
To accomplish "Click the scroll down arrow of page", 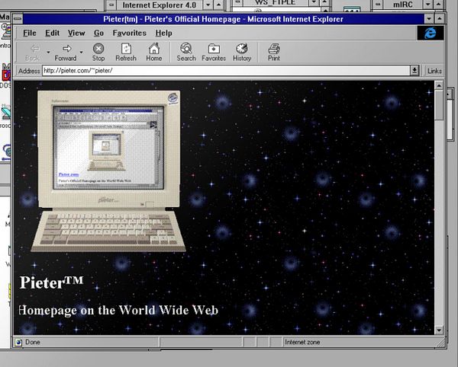I will 439,330.
